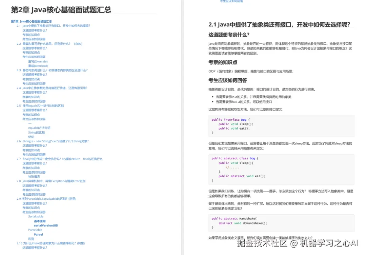
Task: Jump to String的比较 in contents
Action: coord(36,132)
